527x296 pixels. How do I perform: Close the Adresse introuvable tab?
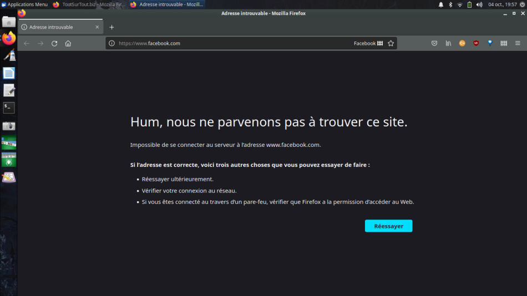97,27
